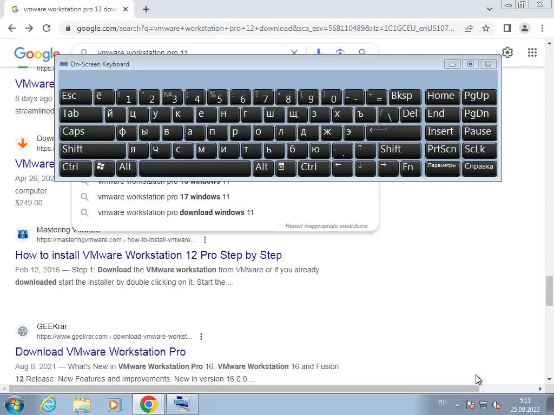
Task: Show hidden tray icons arrow
Action: 457,405
